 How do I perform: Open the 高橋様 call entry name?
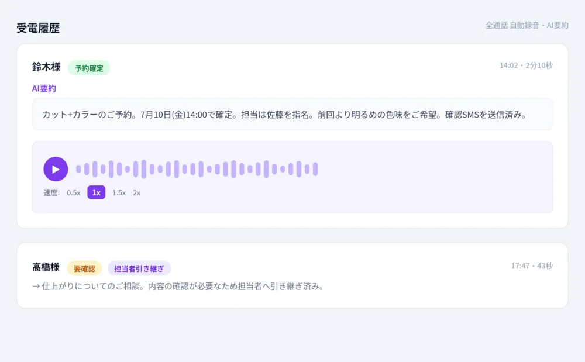click(46, 267)
